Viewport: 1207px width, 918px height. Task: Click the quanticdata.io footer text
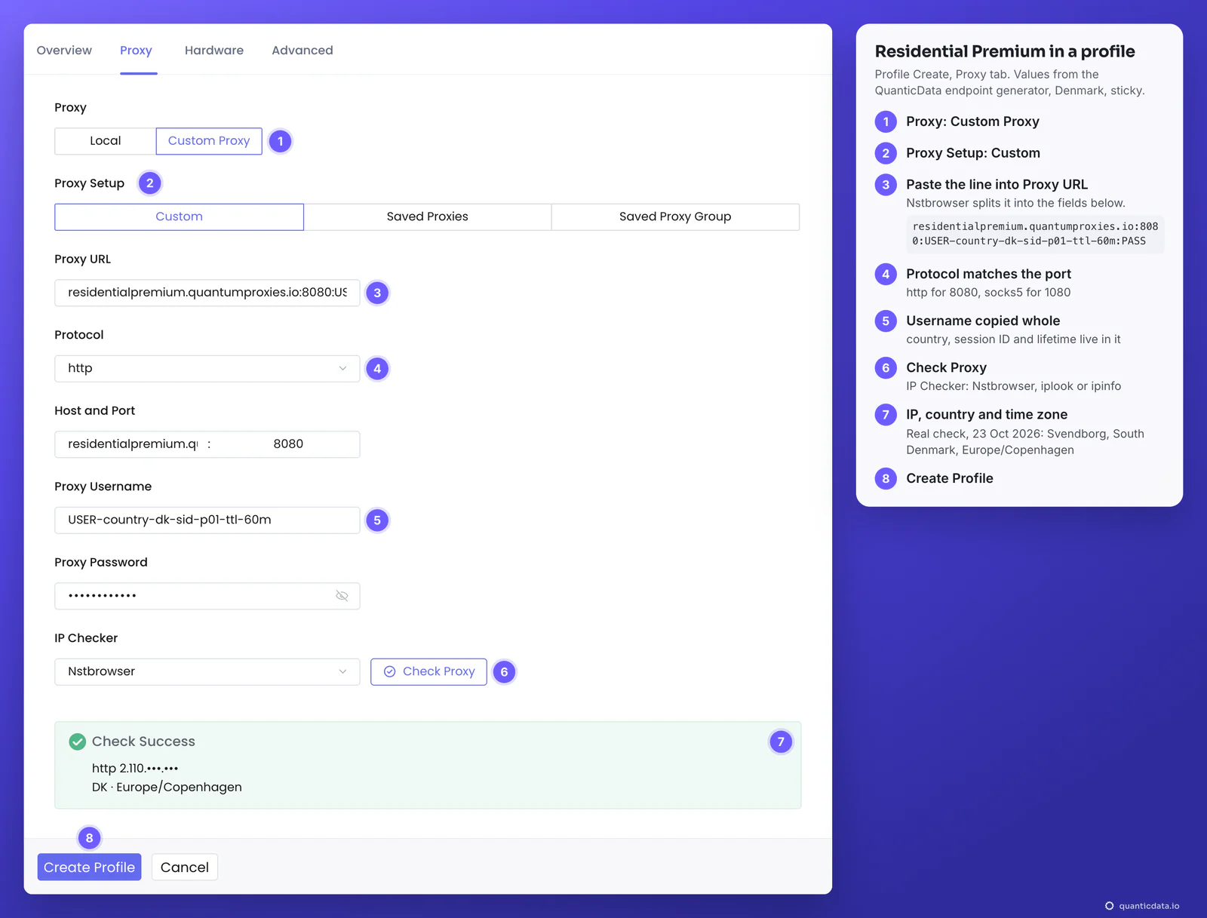[1149, 906]
